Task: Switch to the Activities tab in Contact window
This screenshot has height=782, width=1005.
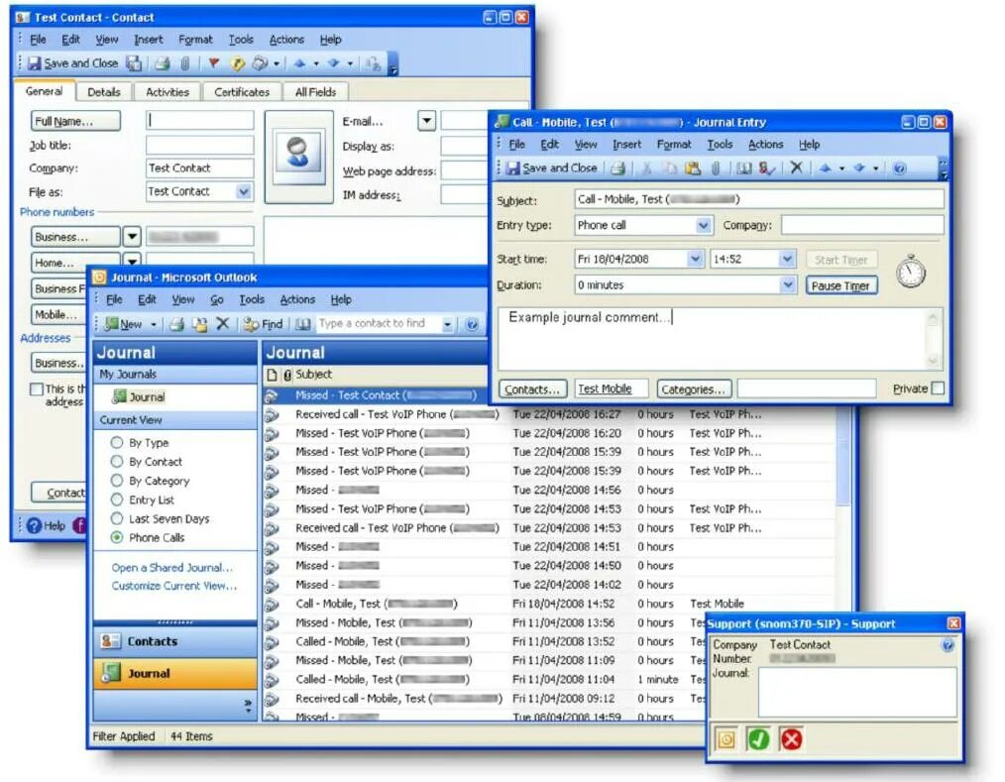Action: tap(167, 92)
